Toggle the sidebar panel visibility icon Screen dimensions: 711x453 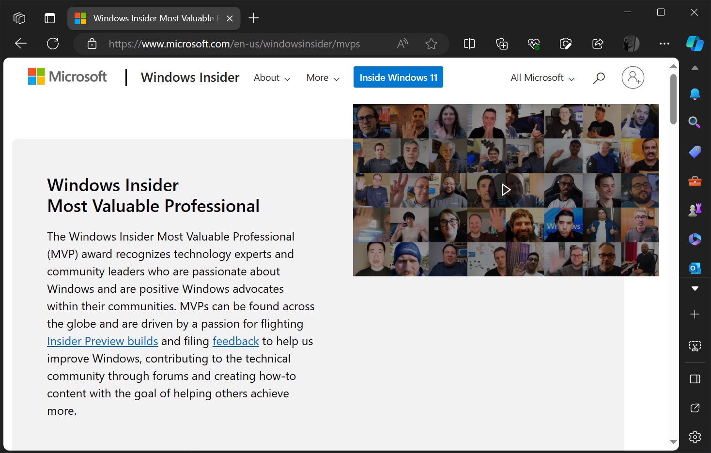tap(695, 379)
